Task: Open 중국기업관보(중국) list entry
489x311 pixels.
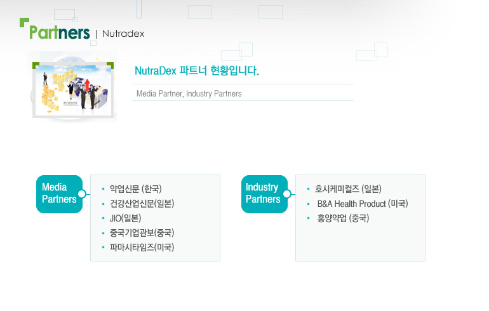Action: (142, 233)
